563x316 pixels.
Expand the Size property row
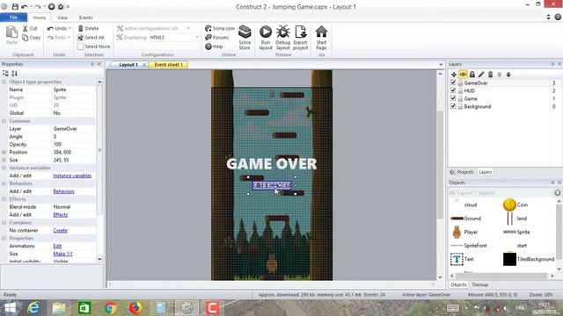tap(4, 160)
